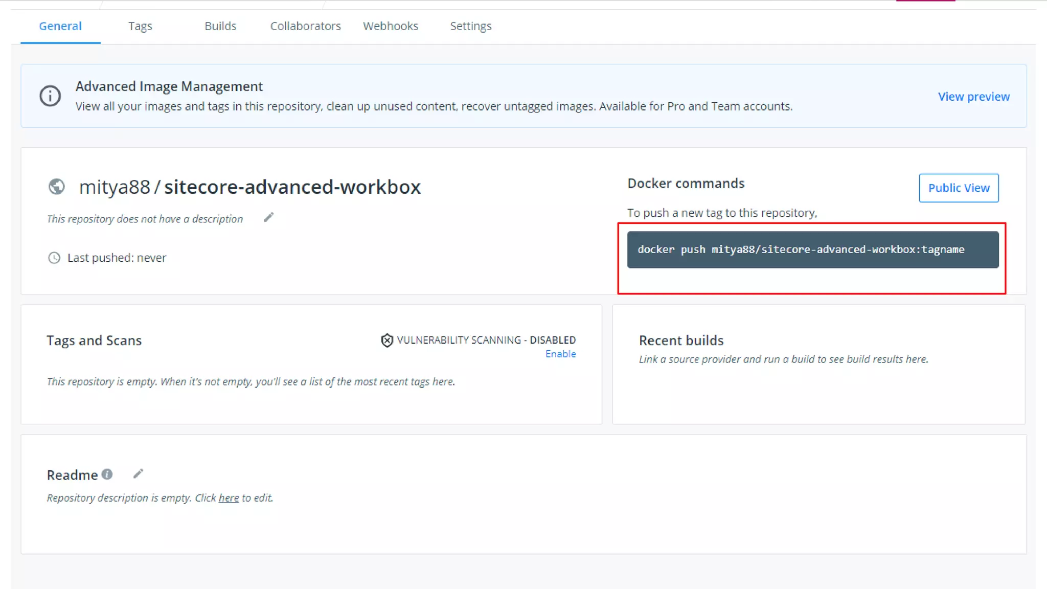Click the 'here' link to edit Readme

pos(229,498)
